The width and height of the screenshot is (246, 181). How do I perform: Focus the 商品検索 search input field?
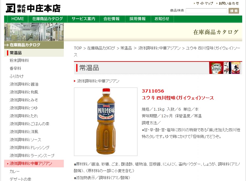[x=206, y=11]
